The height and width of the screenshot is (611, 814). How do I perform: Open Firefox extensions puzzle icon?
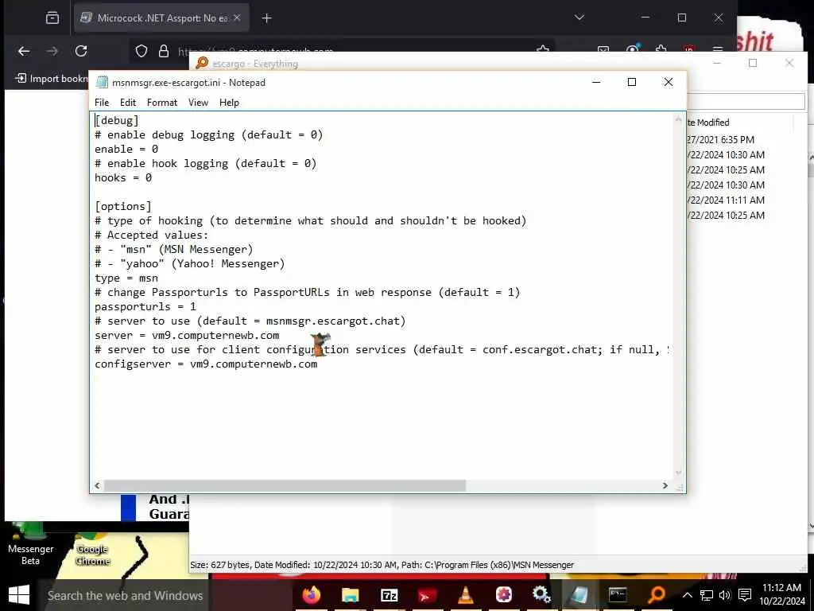(x=661, y=50)
